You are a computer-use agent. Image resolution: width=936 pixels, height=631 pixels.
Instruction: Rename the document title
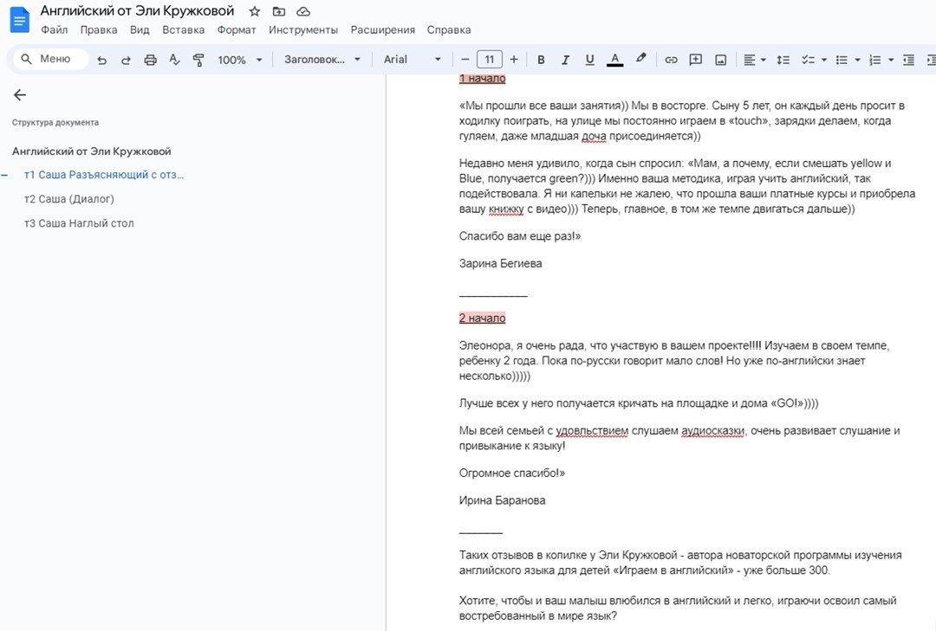coord(137,11)
